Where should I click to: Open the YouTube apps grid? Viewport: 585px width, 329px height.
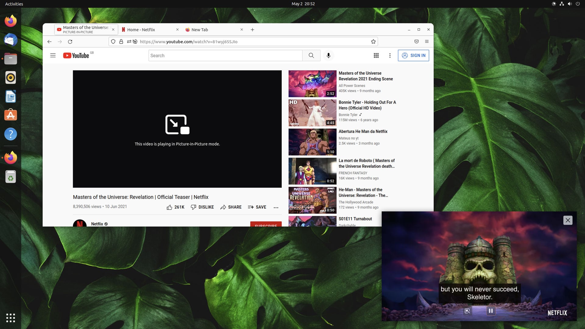[x=376, y=55]
